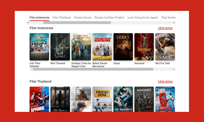This screenshot has height=122, width=204.
Task: Click the Cek Toko Sebelah title text
Action: 35,65
